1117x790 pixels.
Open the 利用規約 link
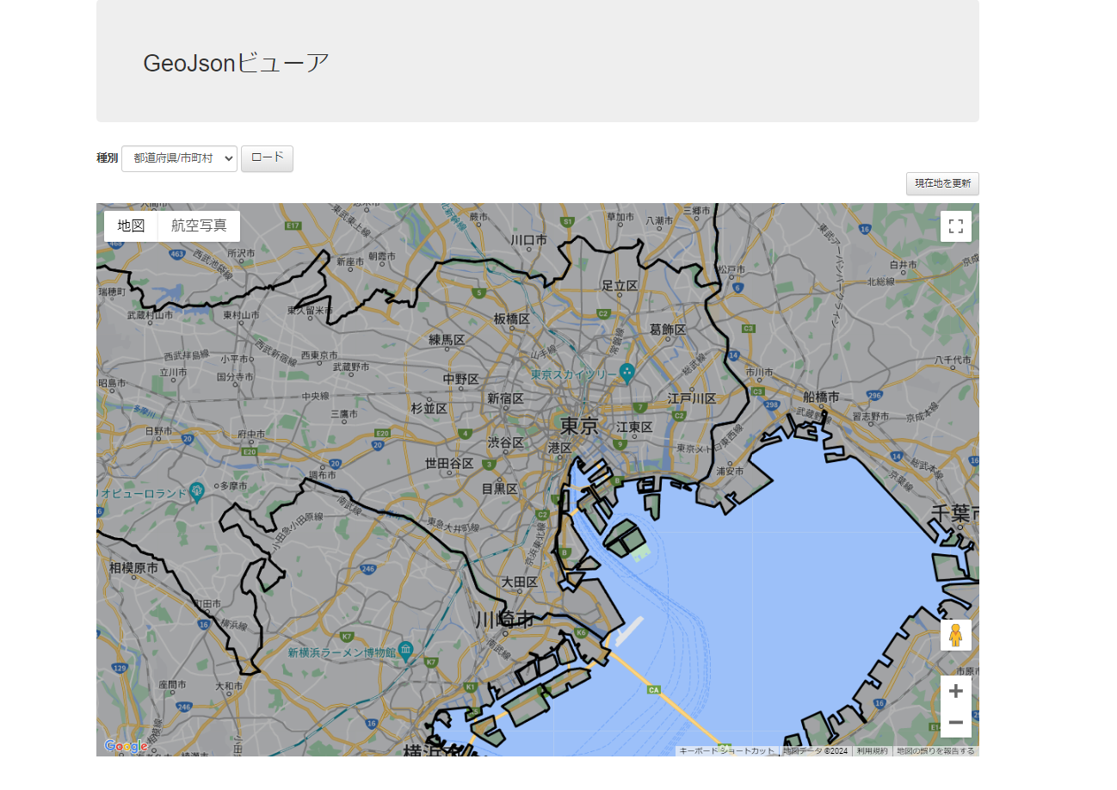point(872,751)
